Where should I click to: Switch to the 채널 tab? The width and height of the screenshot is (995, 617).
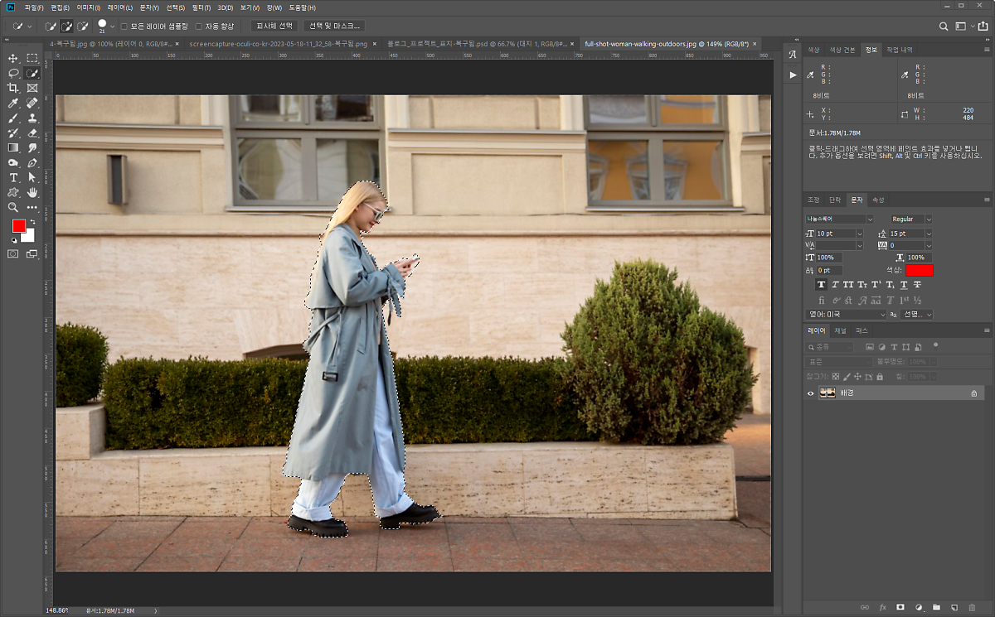click(x=840, y=330)
